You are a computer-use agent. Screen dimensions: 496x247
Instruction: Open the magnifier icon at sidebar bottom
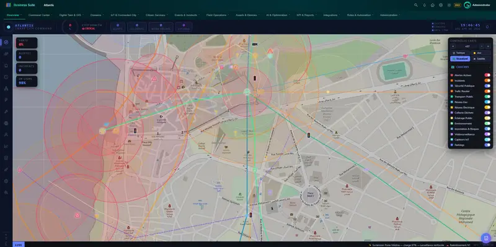click(6, 193)
